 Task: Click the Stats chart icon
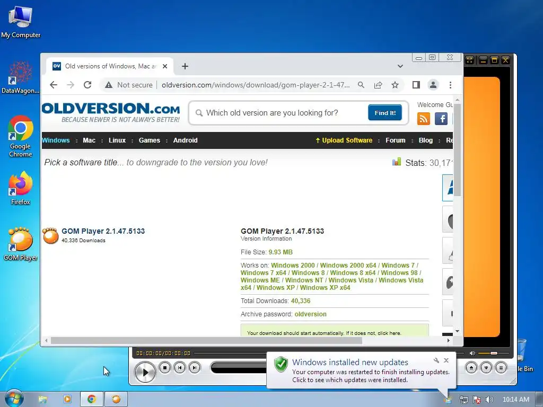(397, 162)
